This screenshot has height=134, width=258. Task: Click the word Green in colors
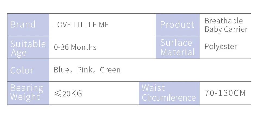click(110, 70)
